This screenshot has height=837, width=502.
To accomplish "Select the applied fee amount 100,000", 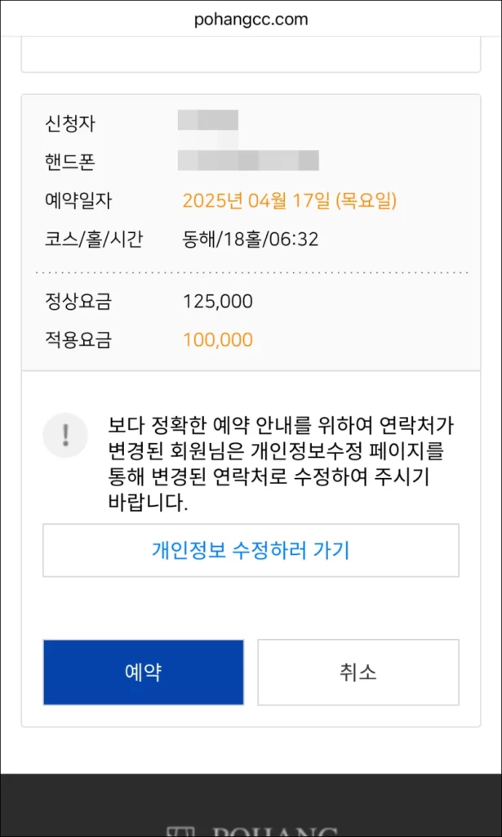I will (x=218, y=340).
